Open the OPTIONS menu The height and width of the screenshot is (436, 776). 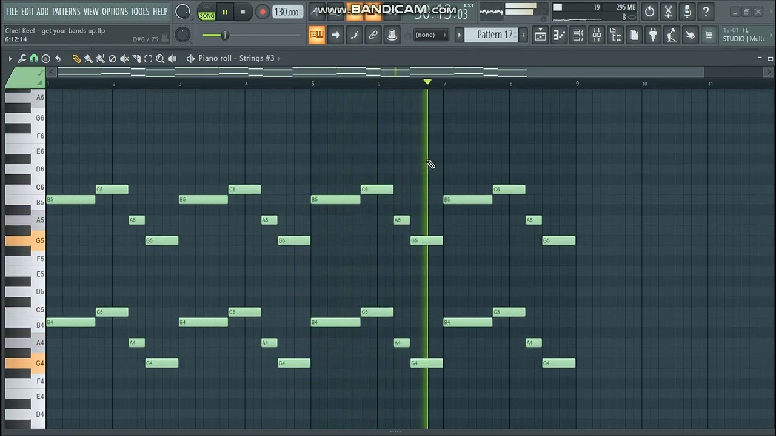(115, 12)
